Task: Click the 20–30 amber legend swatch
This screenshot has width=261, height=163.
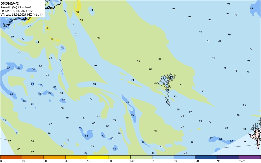Action: click(55, 157)
